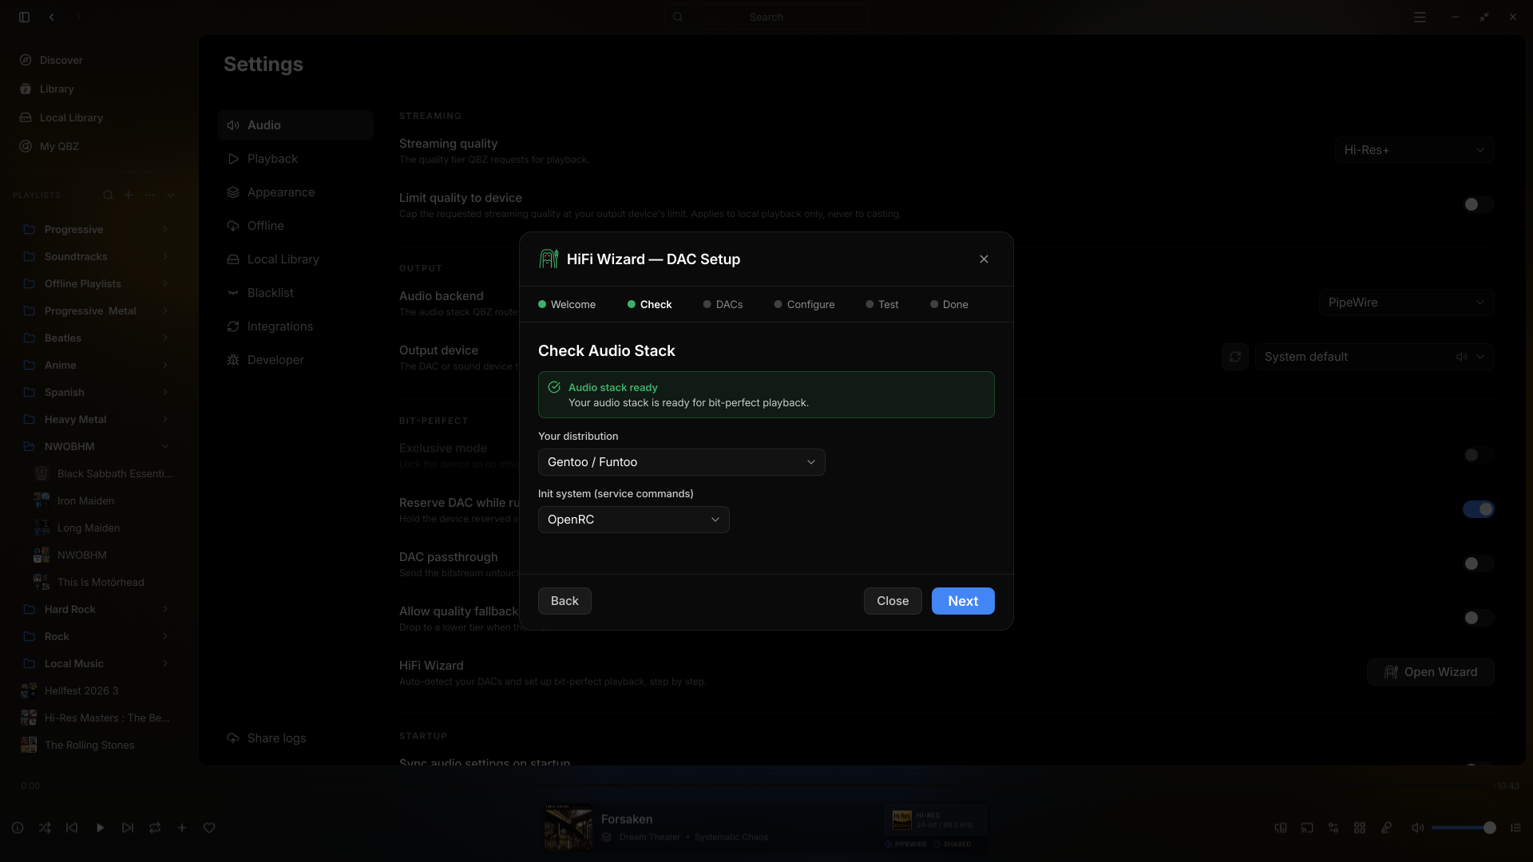Viewport: 1533px width, 862px height.
Task: Select the Done wizard step
Action: 949,305
